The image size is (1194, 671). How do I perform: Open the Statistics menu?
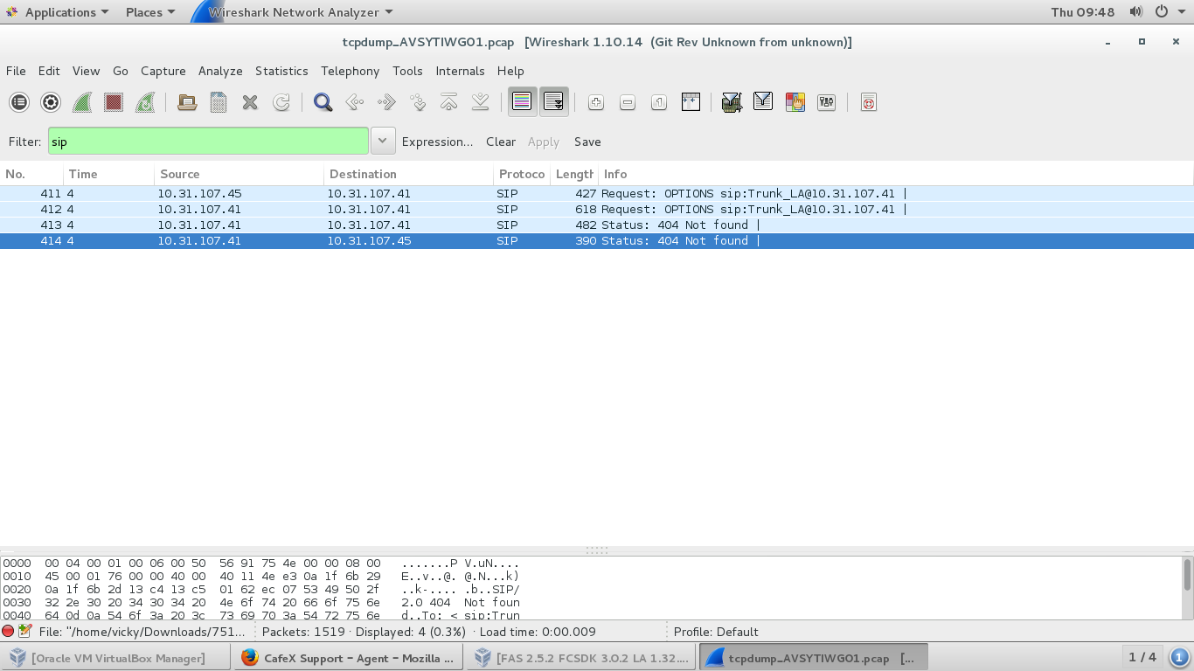pyautogui.click(x=281, y=71)
